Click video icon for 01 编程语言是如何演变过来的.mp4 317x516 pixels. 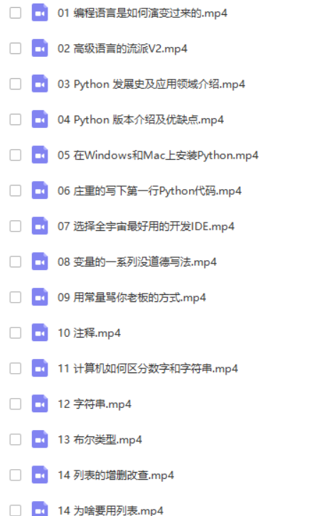pos(40,13)
